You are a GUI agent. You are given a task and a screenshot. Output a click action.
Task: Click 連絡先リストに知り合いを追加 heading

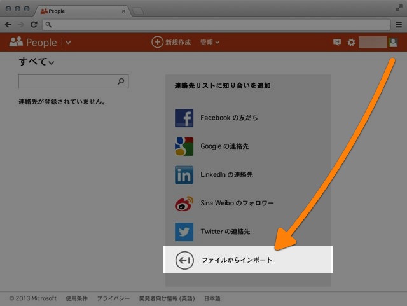click(223, 86)
